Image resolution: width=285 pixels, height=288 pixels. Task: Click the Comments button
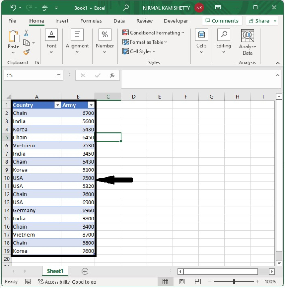click(222, 21)
